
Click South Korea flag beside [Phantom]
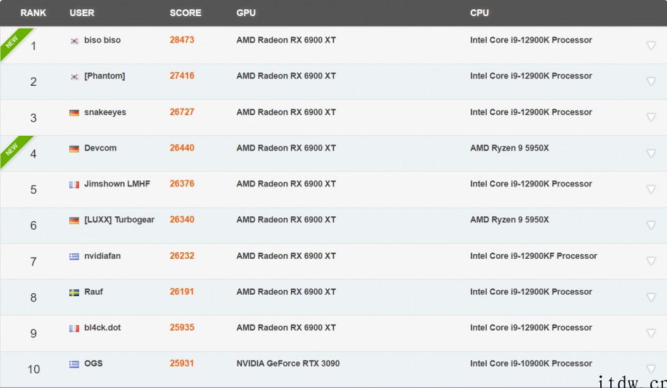coord(74,77)
